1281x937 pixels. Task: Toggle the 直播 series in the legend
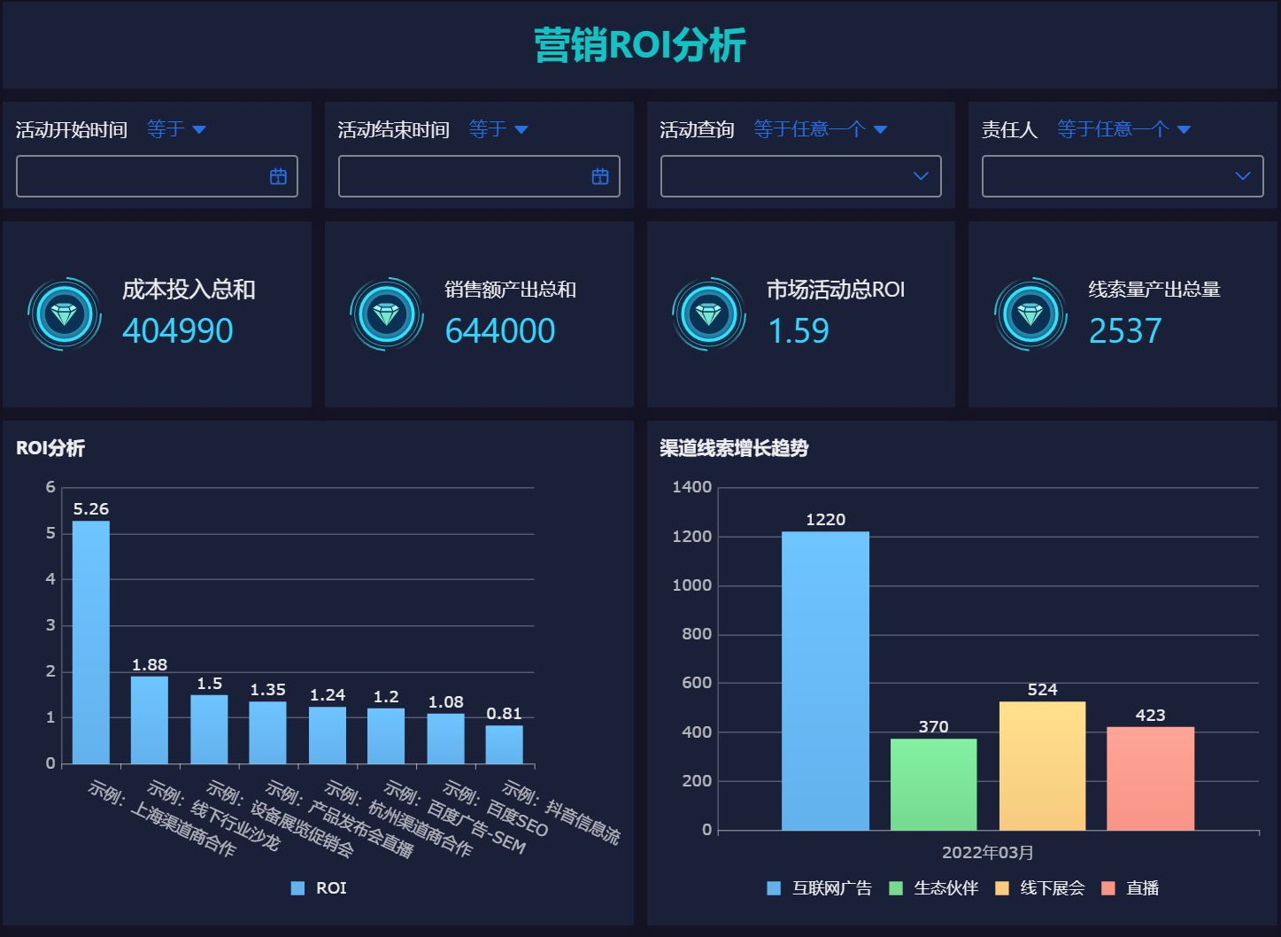click(1110, 887)
